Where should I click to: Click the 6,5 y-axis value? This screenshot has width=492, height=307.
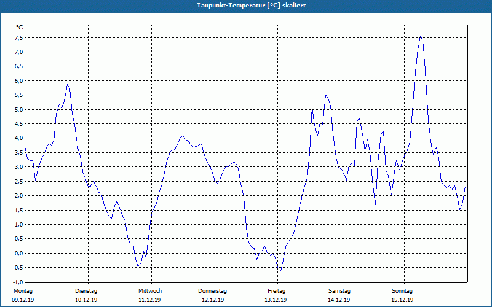[x=19, y=66]
